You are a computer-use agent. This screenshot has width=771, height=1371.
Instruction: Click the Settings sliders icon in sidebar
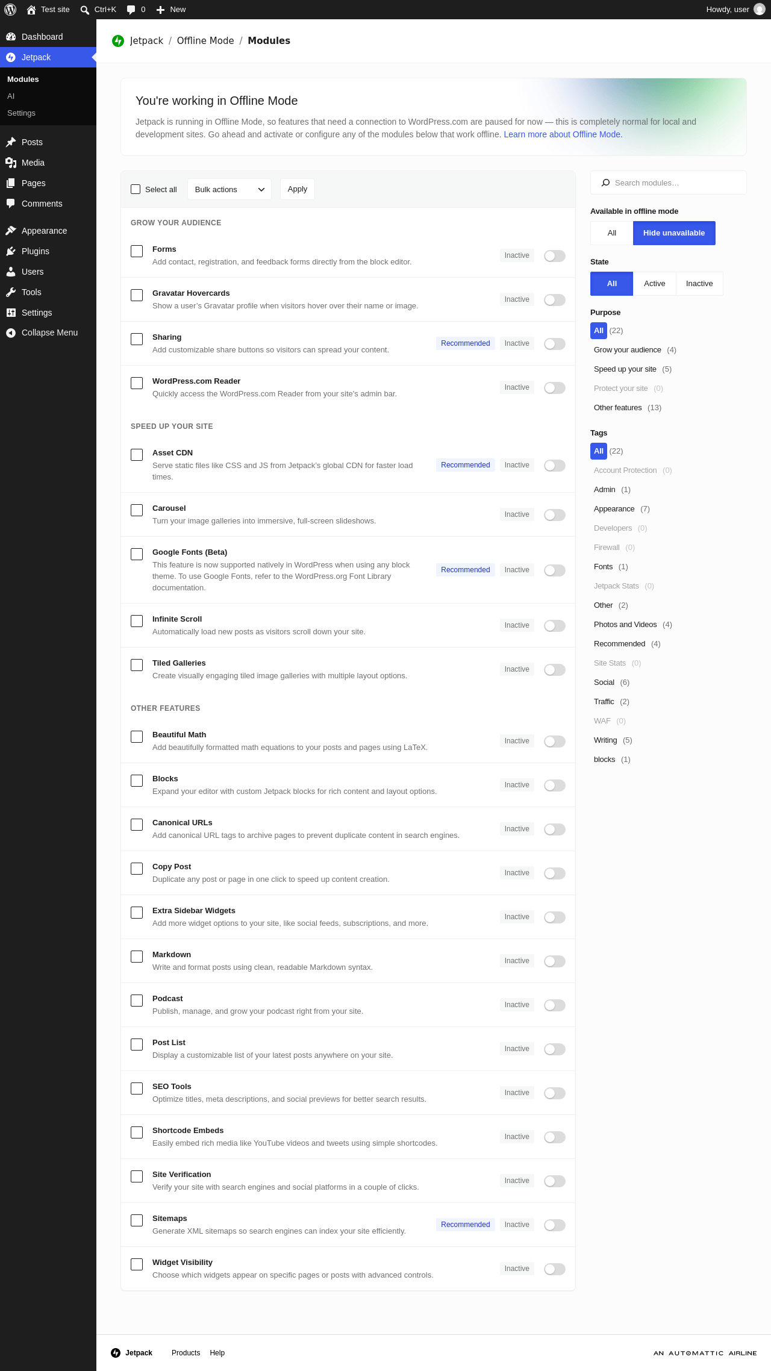11,313
